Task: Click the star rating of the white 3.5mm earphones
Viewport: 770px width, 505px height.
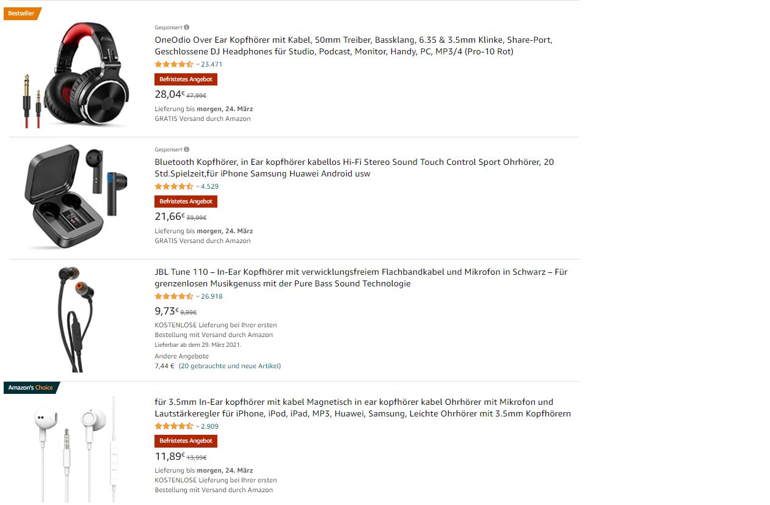Action: [174, 426]
